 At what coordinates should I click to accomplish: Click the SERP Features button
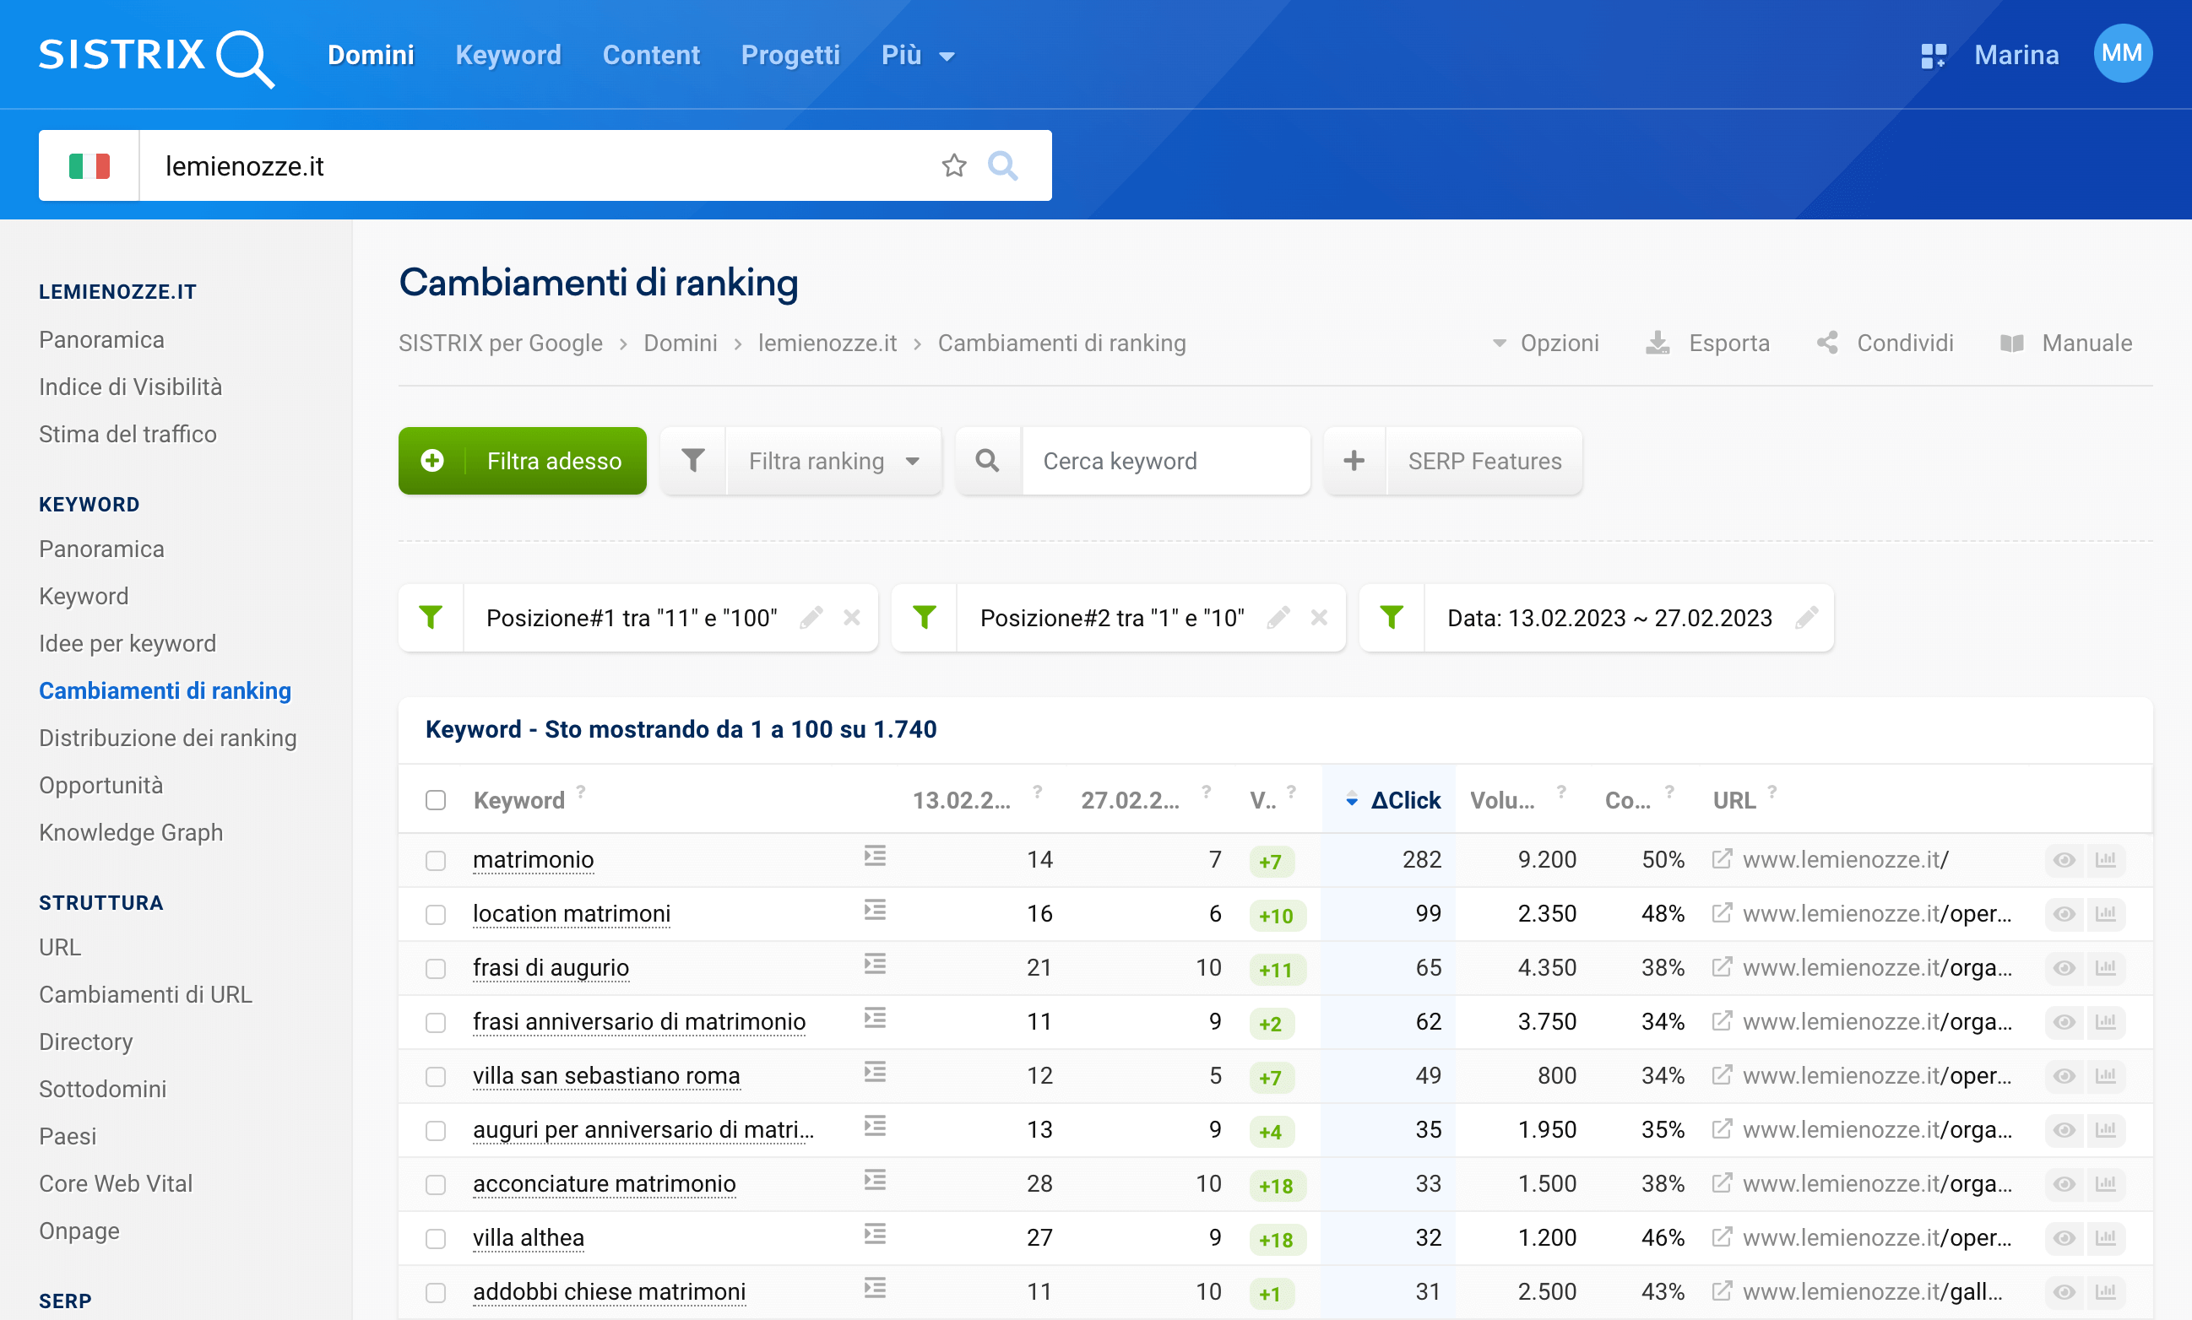(x=1484, y=461)
